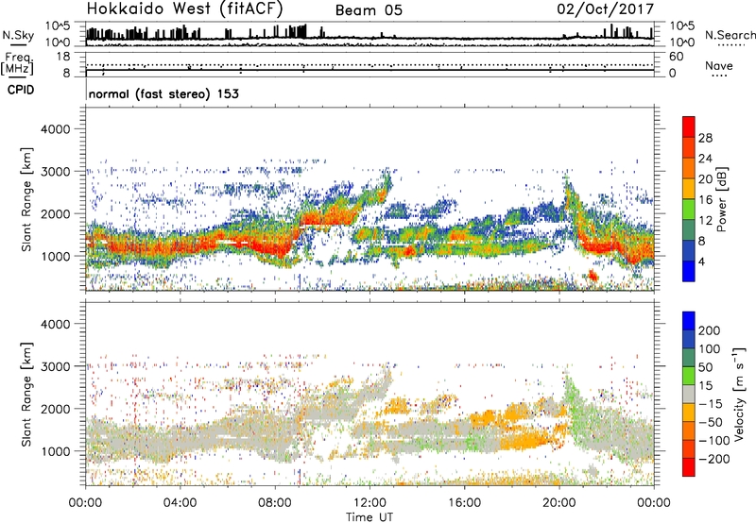Click the '-15' label on Velocity color bar
Screen dimensions: 756x523
point(711,404)
